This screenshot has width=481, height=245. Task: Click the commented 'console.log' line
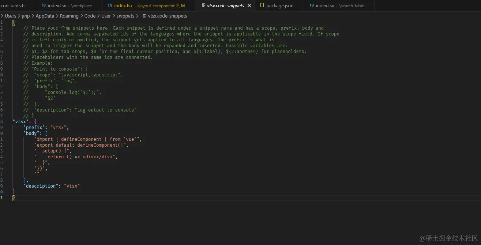[62, 93]
